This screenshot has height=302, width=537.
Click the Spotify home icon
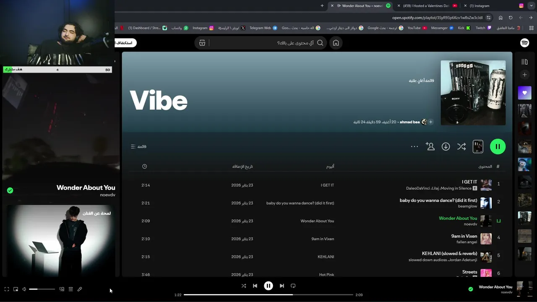(x=336, y=43)
